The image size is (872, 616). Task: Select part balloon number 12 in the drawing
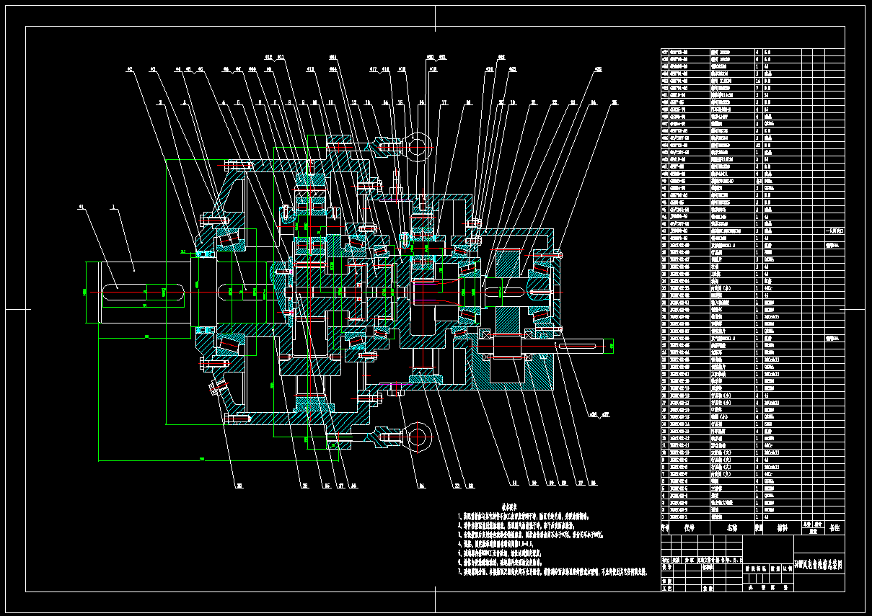[354, 102]
